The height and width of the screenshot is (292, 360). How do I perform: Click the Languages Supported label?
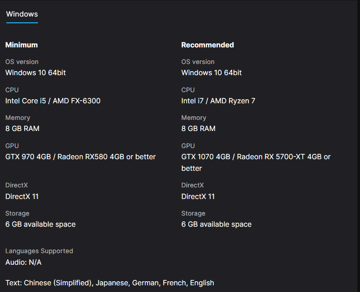[x=39, y=251]
